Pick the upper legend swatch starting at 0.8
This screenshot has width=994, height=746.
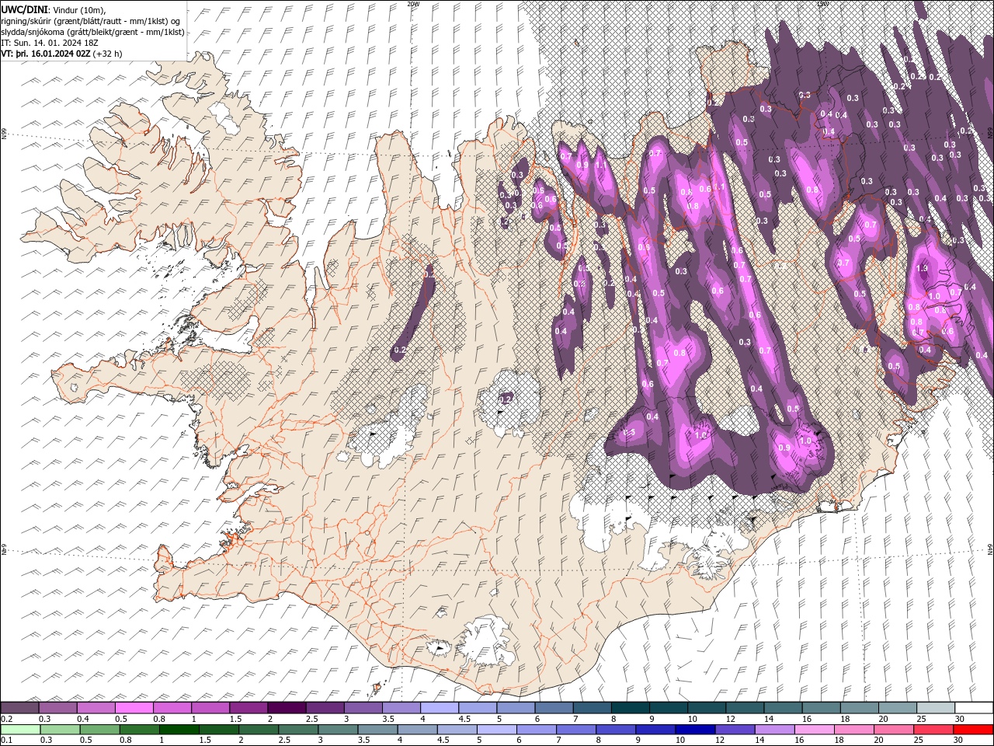[172, 708]
